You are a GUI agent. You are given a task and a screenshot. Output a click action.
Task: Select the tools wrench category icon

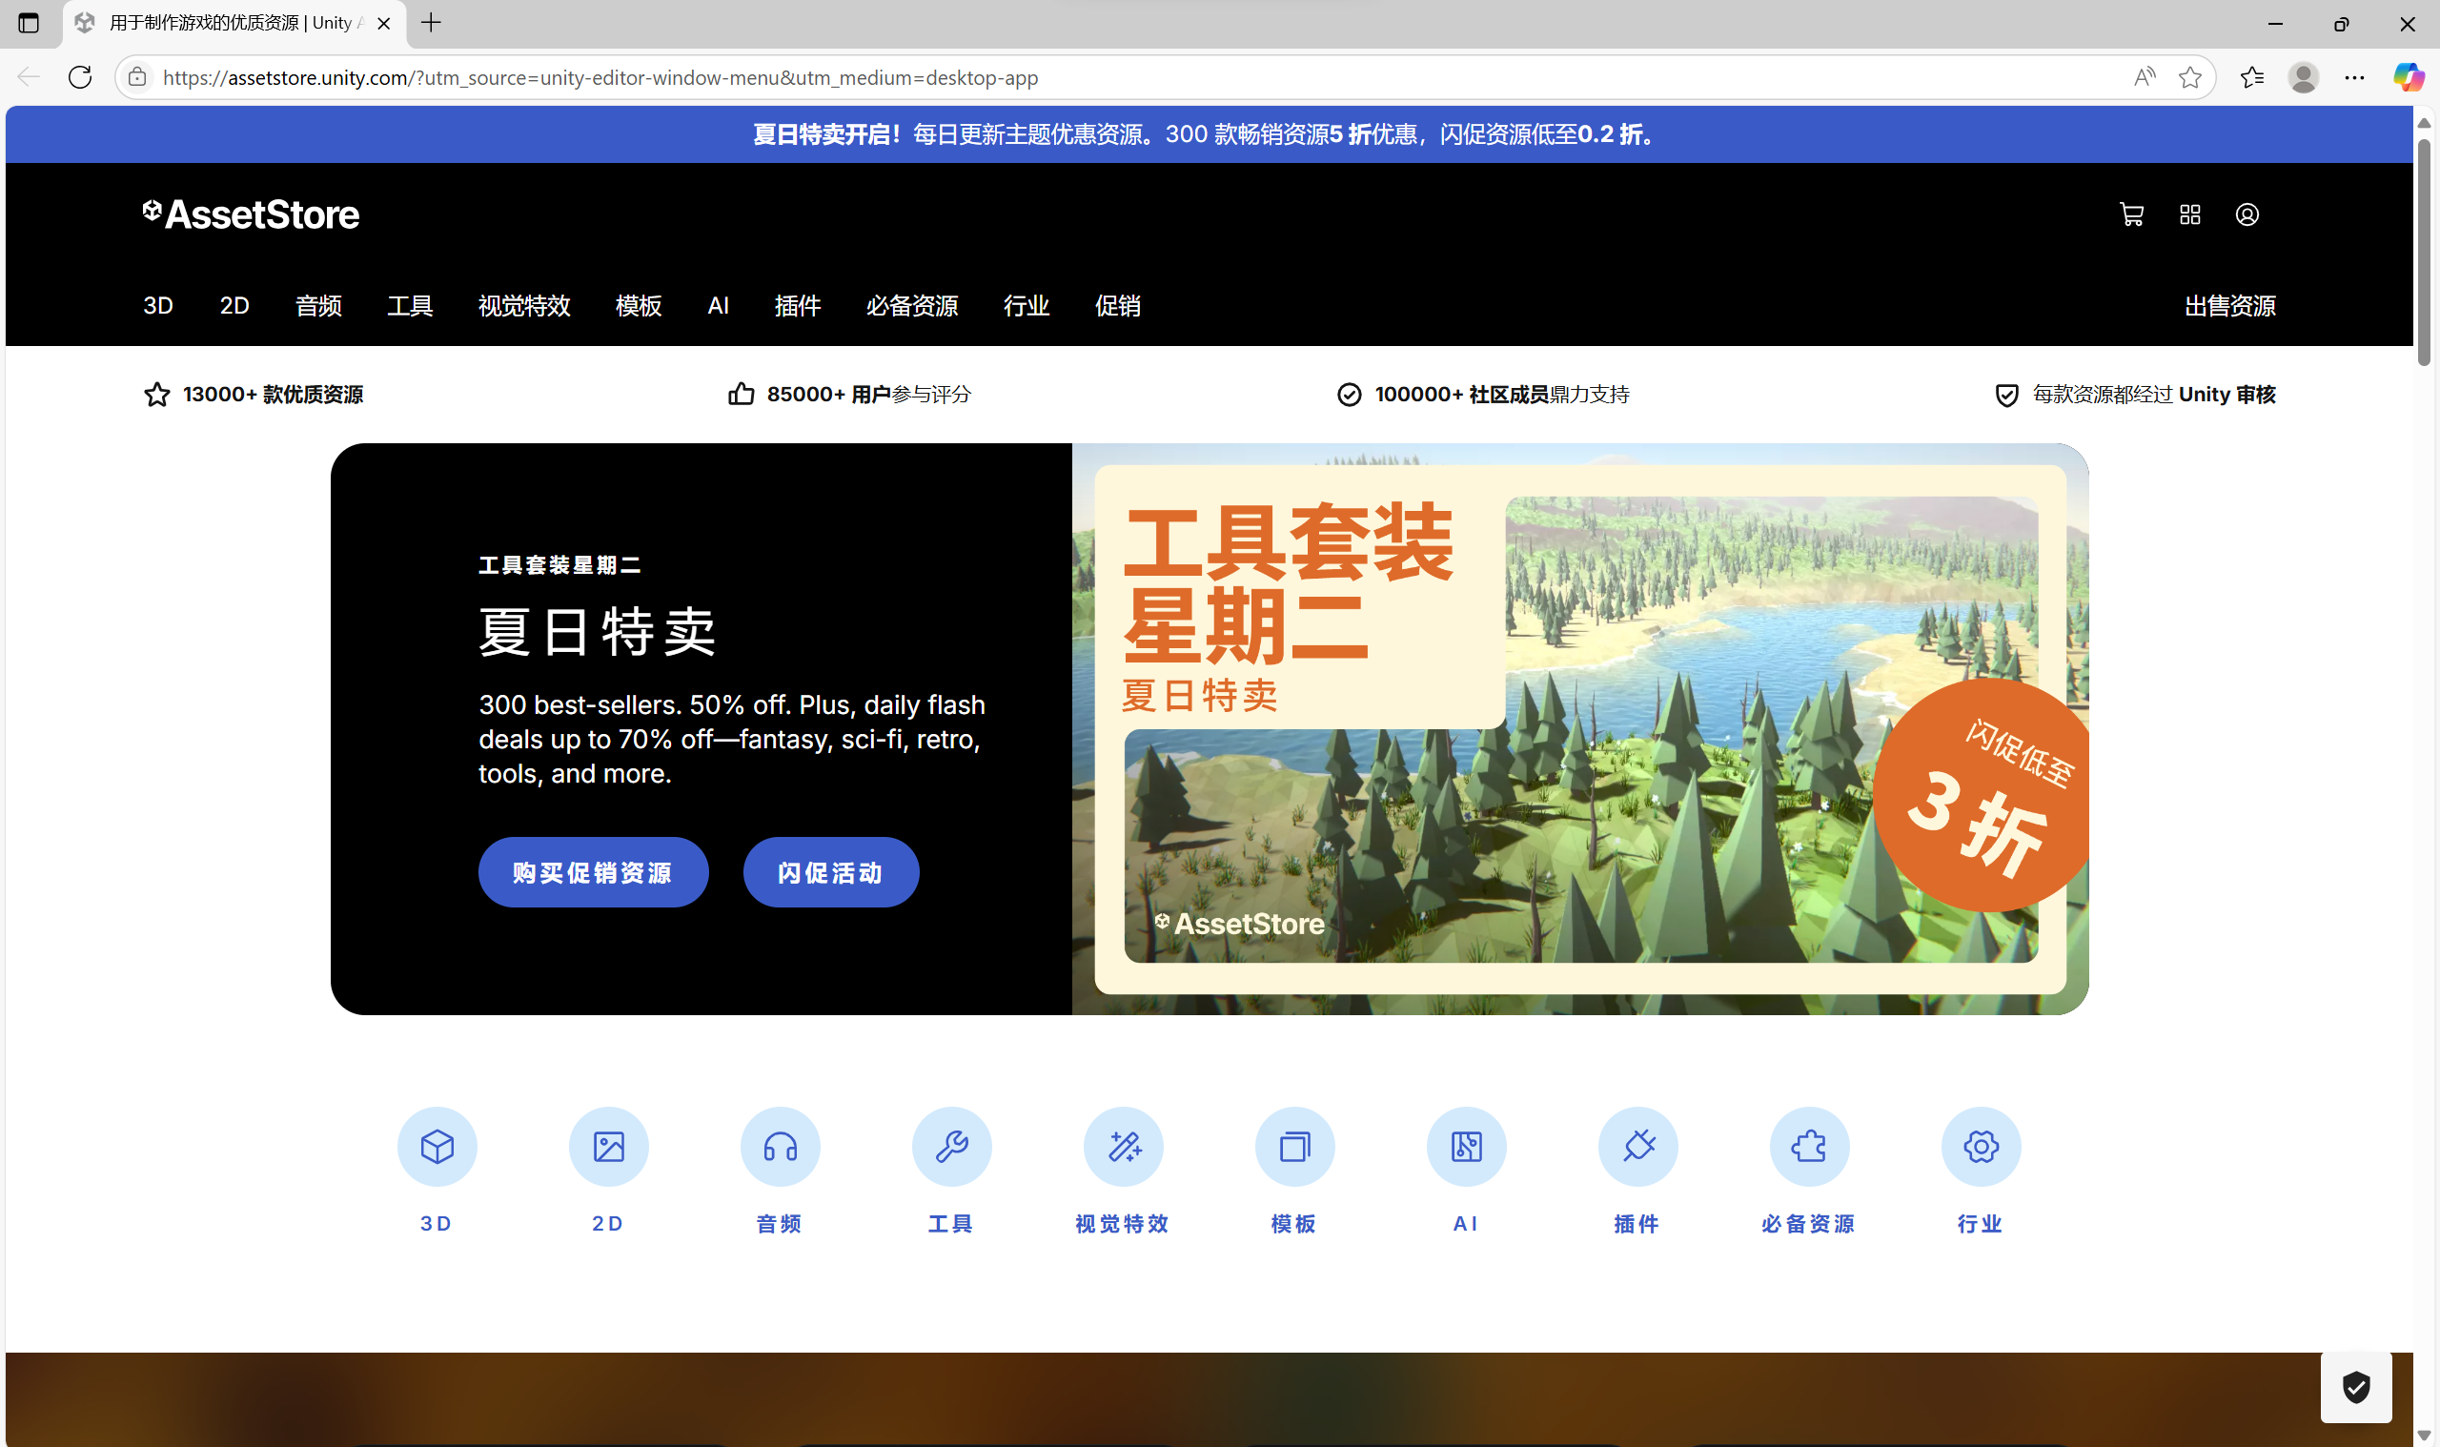point(951,1147)
